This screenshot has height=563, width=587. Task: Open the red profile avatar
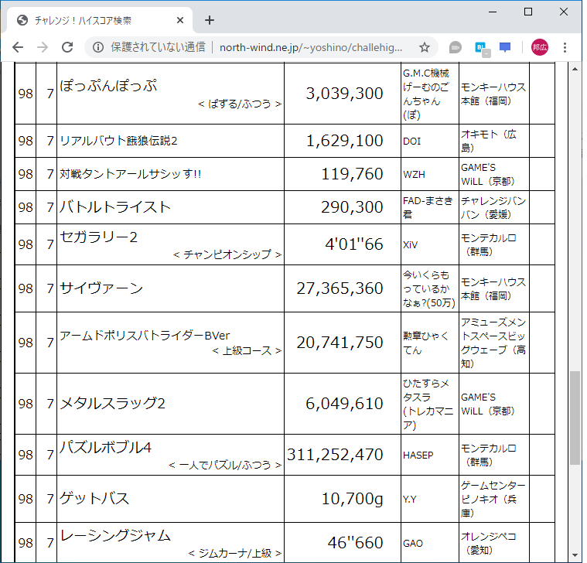(x=540, y=47)
